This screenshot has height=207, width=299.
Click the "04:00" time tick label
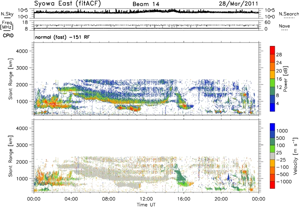point(71,199)
